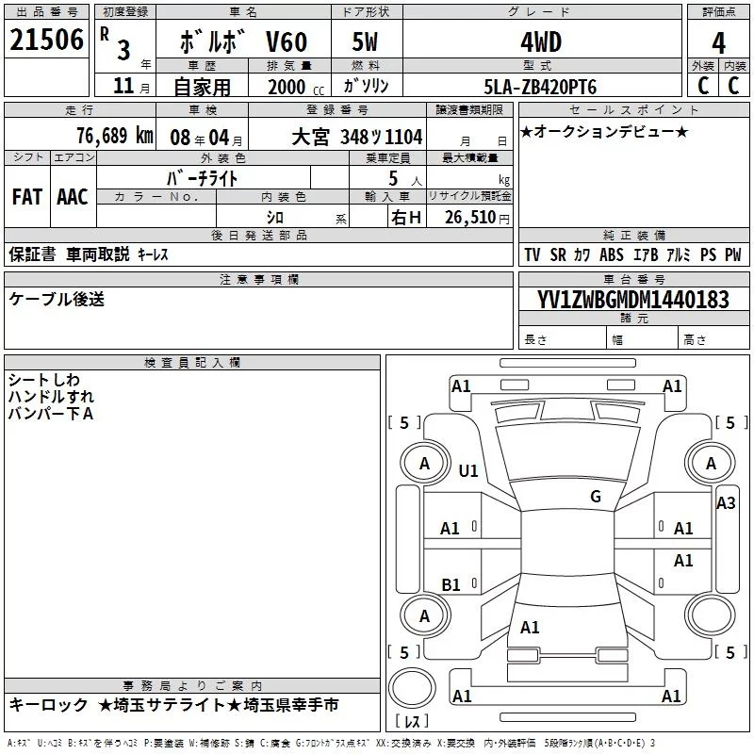Image resolution: width=754 pixels, height=754 pixels.
Task: Click ★埼玉サテライト★埼玉県幸手市 in the office notice
Action: (x=219, y=705)
